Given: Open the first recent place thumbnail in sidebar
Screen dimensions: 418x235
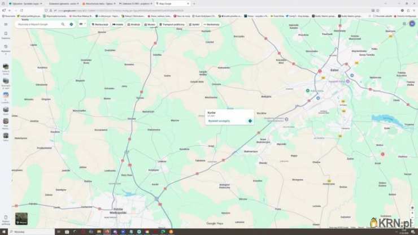Looking at the screenshot, I should (x=6, y=67).
